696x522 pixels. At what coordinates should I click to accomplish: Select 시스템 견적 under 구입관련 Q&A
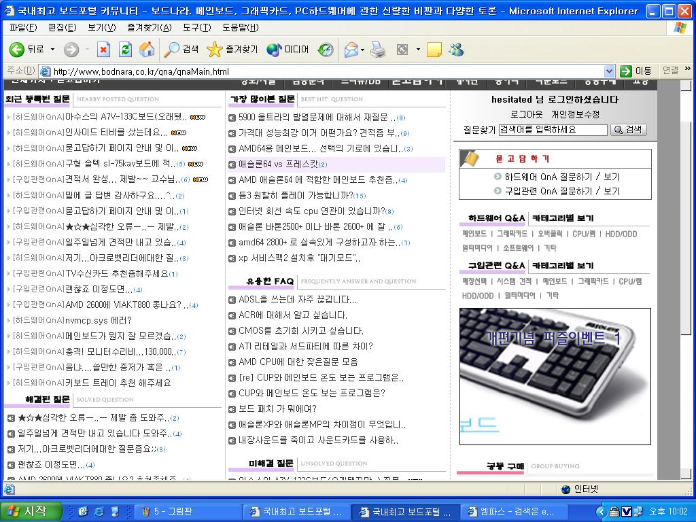(x=514, y=281)
